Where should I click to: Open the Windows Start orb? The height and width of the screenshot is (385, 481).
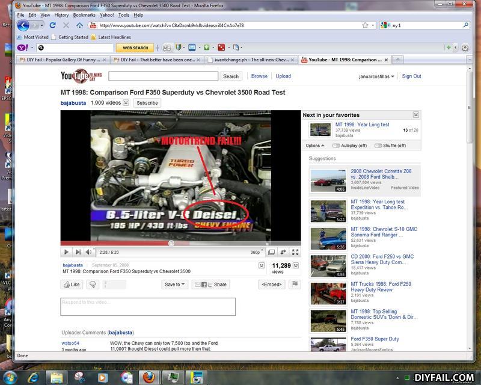(x=10, y=377)
